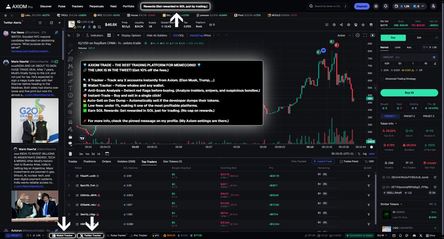Click the Deposit button
This screenshot has width=444, height=239.
362,6
